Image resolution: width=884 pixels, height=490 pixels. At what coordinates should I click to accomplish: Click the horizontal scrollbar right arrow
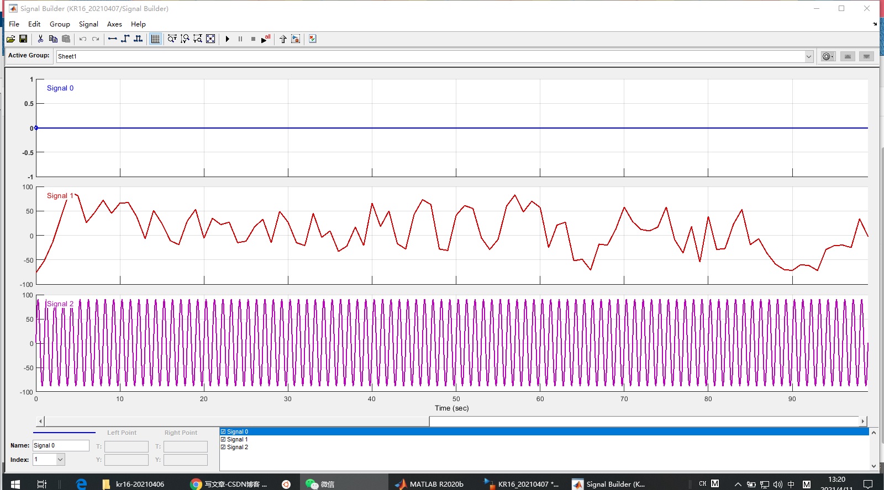pos(862,421)
